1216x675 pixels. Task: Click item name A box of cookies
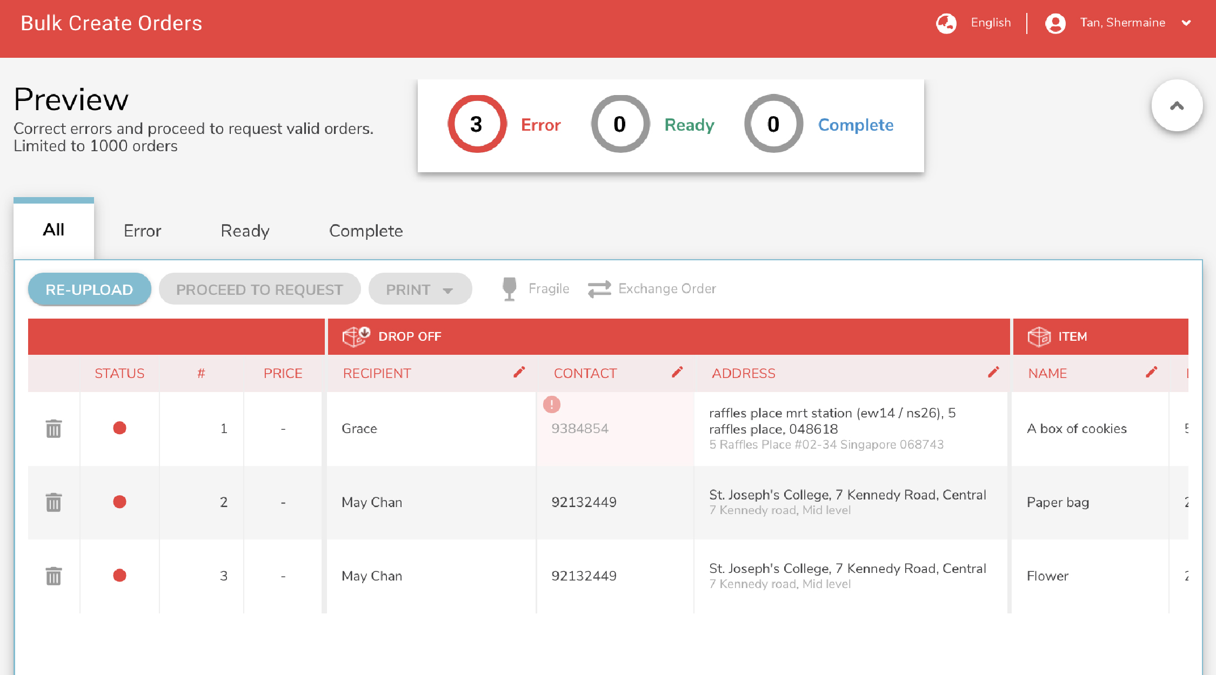point(1077,429)
